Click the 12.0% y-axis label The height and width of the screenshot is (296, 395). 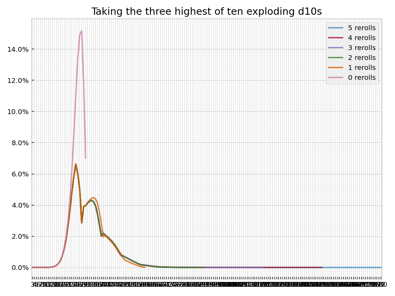[x=18, y=81]
